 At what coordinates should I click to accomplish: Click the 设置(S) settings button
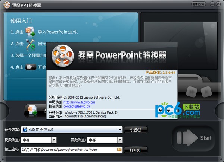pos(136,130)
